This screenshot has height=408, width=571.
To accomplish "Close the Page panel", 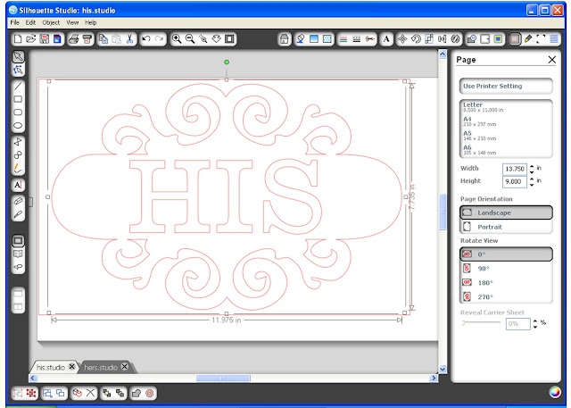I will coord(552,60).
